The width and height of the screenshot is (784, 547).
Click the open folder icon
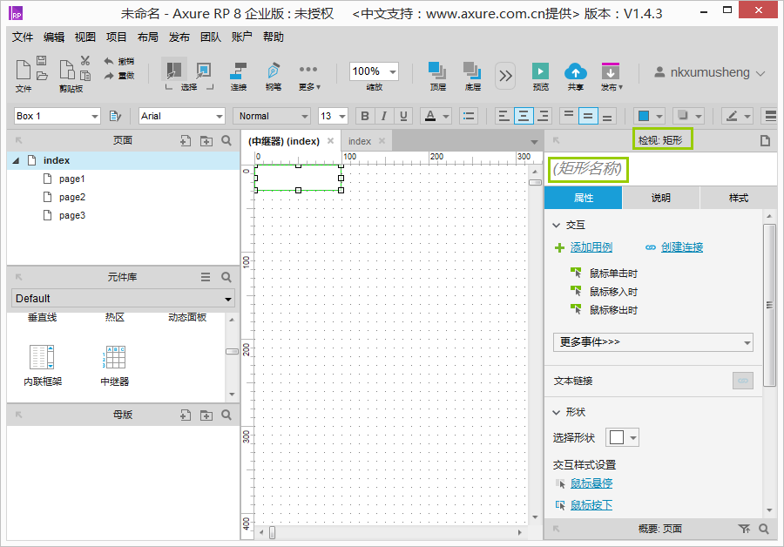coord(42,76)
